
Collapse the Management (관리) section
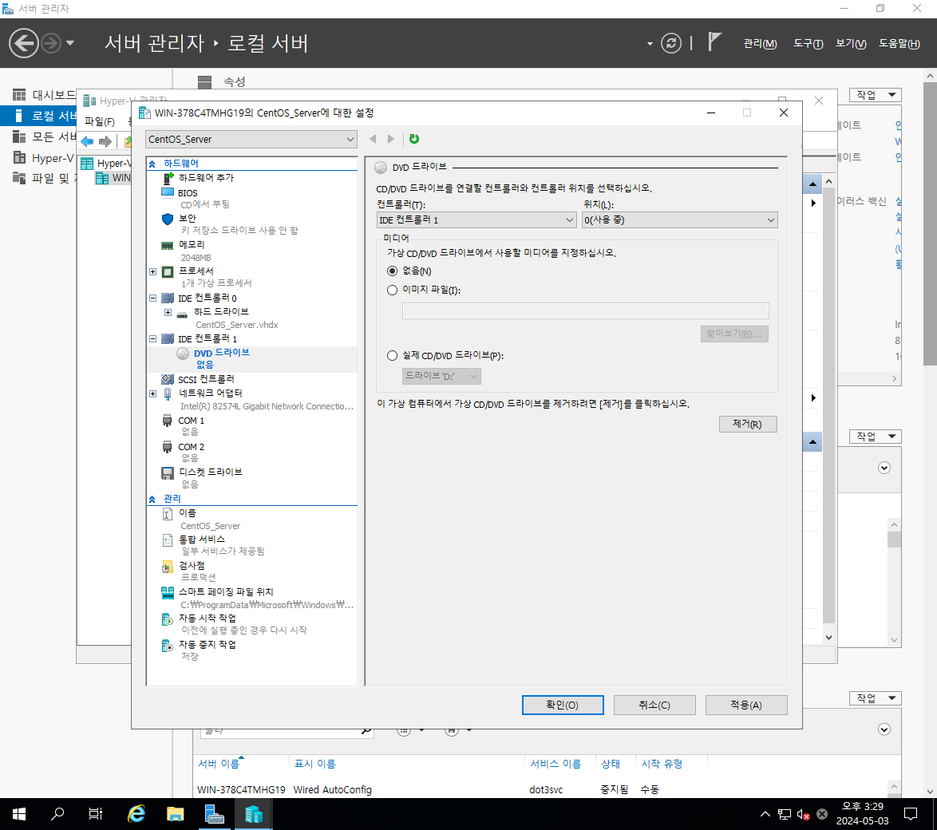[152, 499]
